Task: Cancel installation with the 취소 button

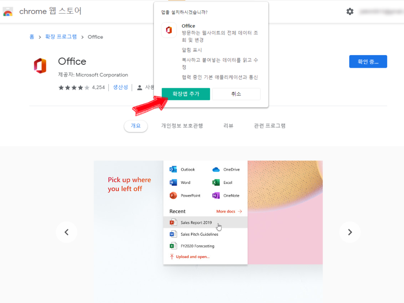Action: point(236,94)
